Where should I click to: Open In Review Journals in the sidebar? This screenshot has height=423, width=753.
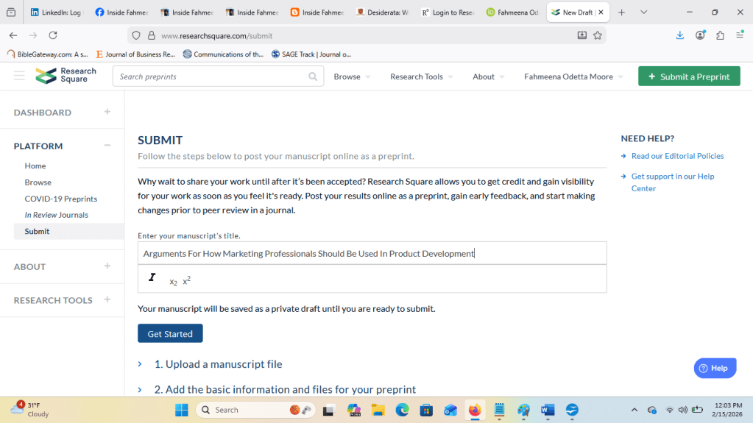(56, 215)
